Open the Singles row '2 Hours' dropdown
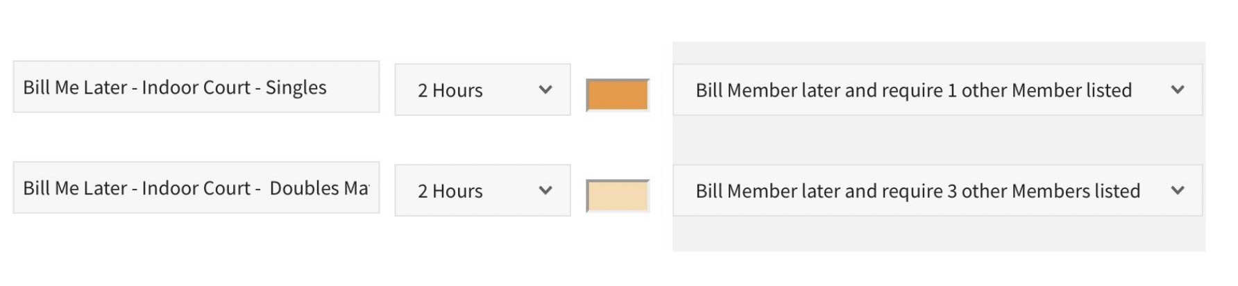 click(482, 90)
